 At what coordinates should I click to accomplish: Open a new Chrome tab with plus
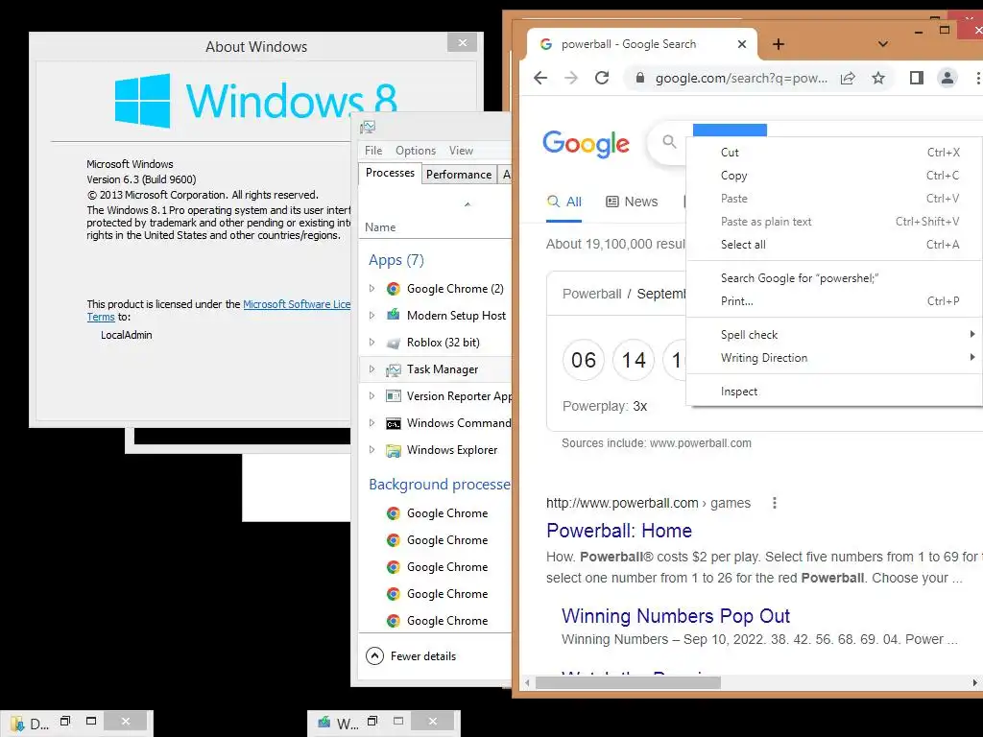[778, 44]
